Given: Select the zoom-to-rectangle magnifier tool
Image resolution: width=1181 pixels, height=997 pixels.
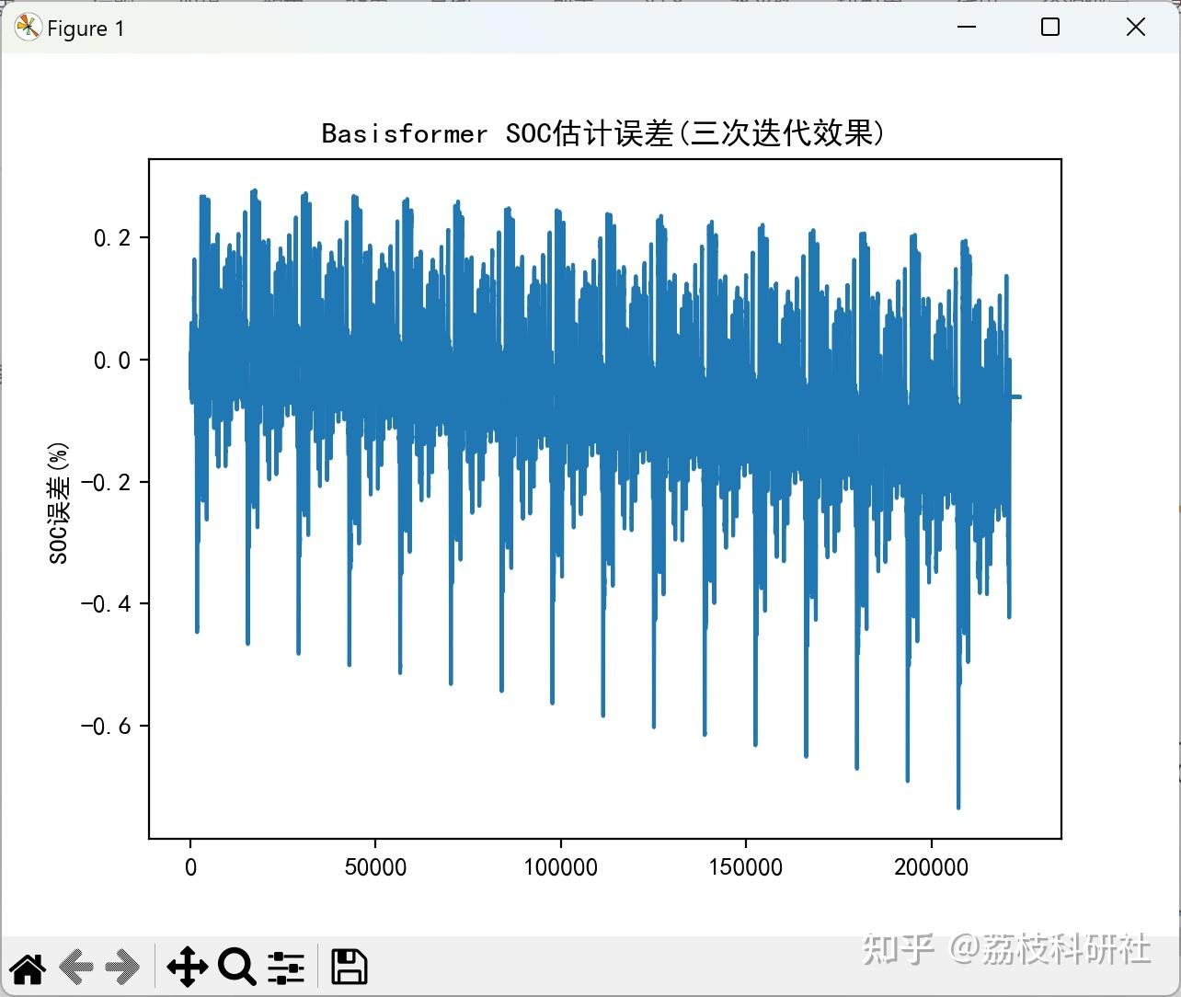Looking at the screenshot, I should (x=237, y=967).
